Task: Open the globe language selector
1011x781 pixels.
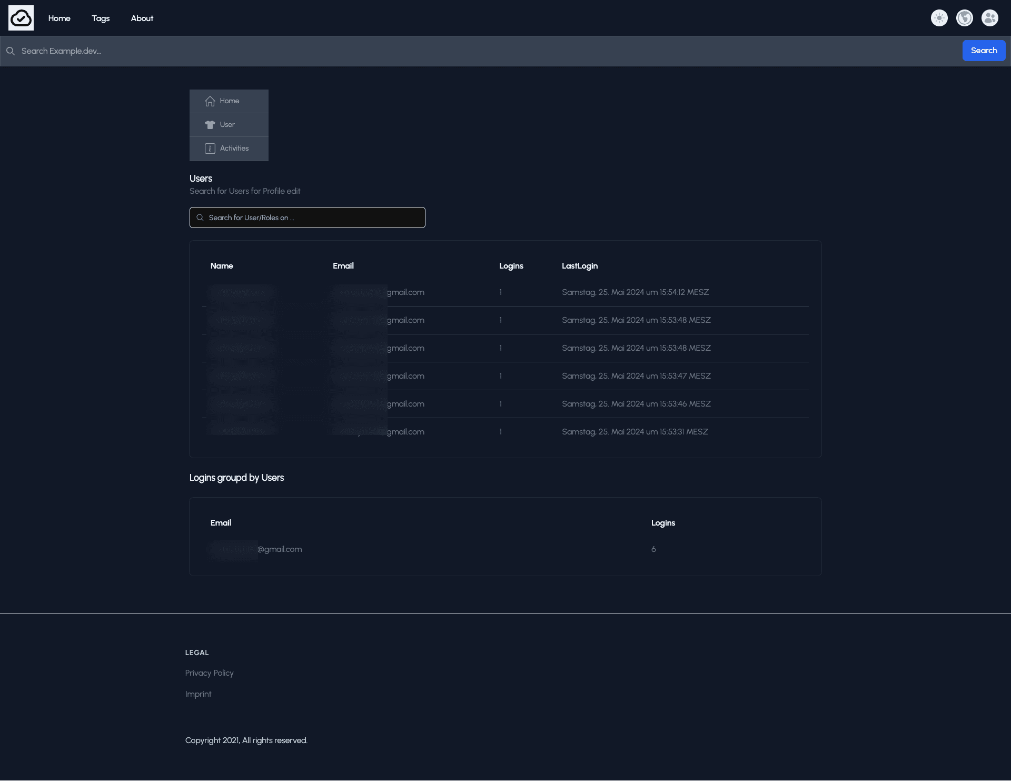Action: (964, 18)
